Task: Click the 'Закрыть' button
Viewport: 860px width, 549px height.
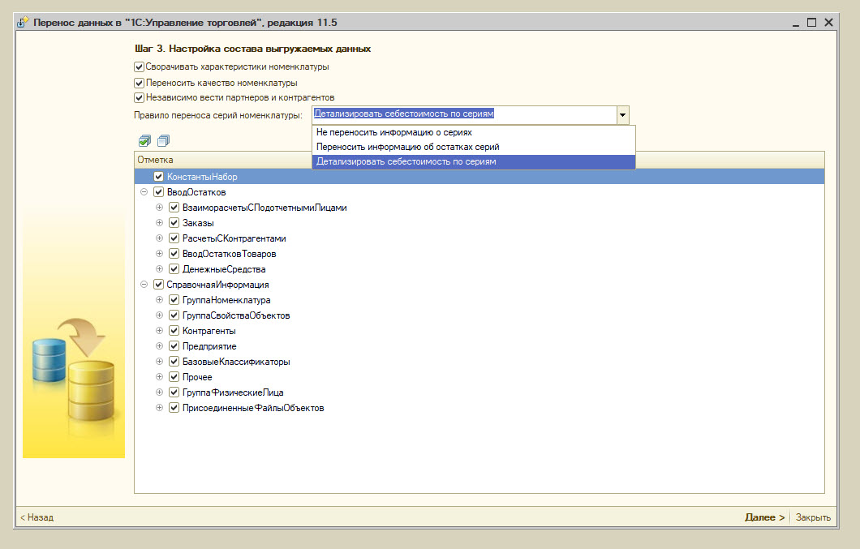Action: tap(813, 517)
